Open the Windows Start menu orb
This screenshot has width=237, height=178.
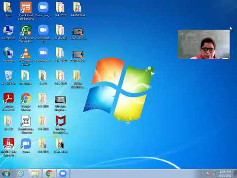(x=6, y=174)
